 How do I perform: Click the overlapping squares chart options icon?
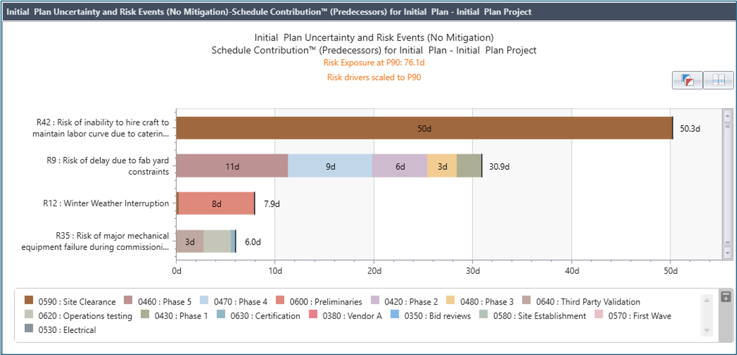pyautogui.click(x=687, y=80)
